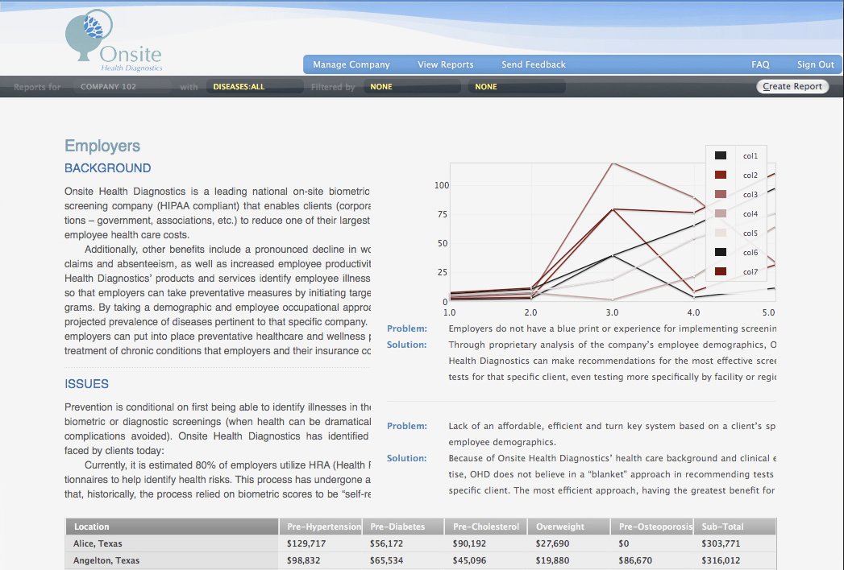The width and height of the screenshot is (844, 570).
Task: Click Sign Out
Action: [x=815, y=64]
